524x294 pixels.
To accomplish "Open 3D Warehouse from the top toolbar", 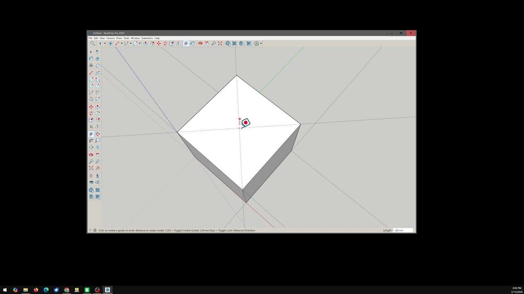I will tap(228, 43).
